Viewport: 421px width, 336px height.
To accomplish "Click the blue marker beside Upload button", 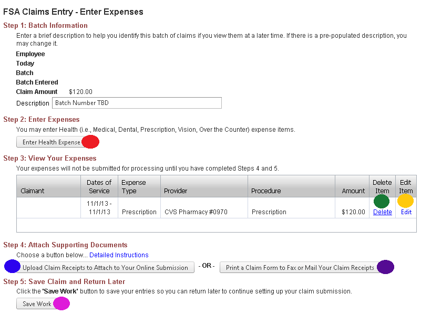I will point(12,267).
